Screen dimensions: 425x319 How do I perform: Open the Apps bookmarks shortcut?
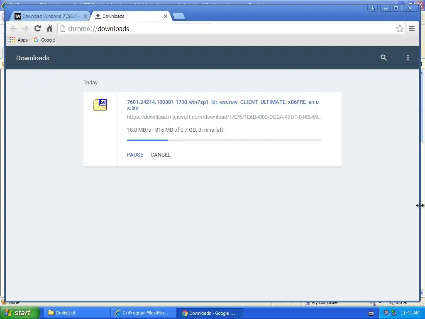point(18,40)
